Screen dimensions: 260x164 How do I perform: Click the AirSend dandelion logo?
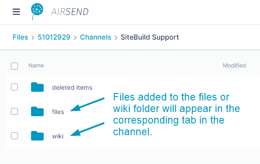(37, 12)
